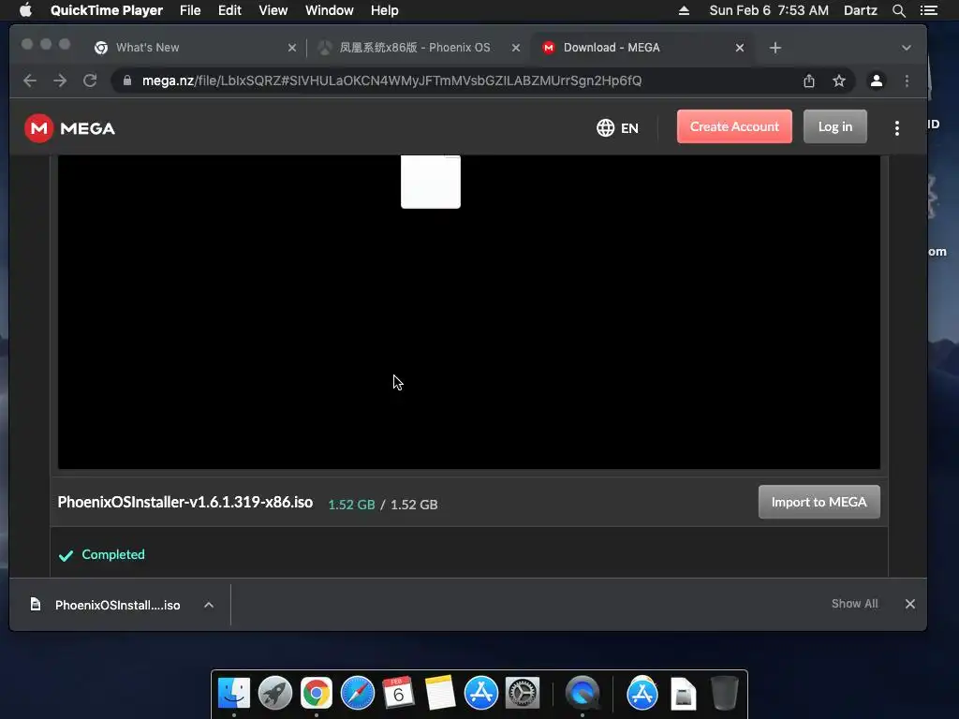Go back to previous page

click(x=30, y=81)
